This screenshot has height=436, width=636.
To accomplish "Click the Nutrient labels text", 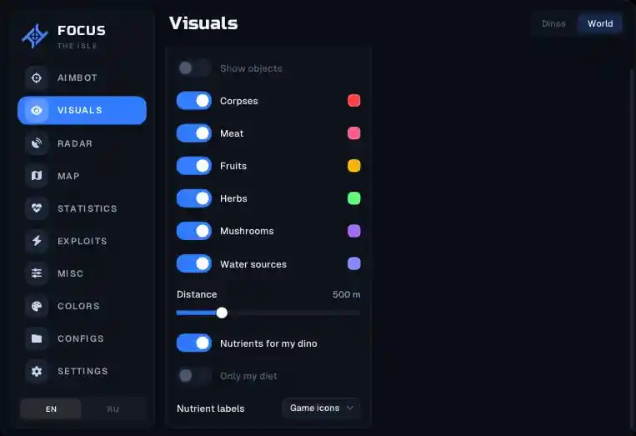I will pos(211,408).
